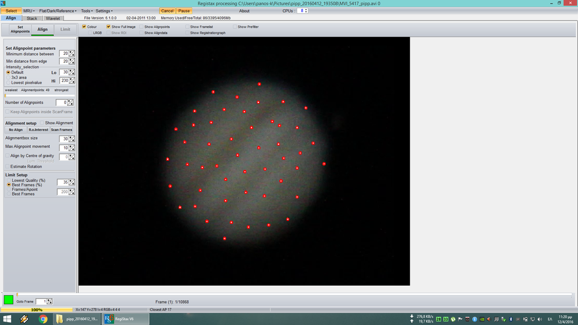Open Winamp from the taskbar
Screen dimensions: 578x325
pyautogui.click(x=25, y=319)
